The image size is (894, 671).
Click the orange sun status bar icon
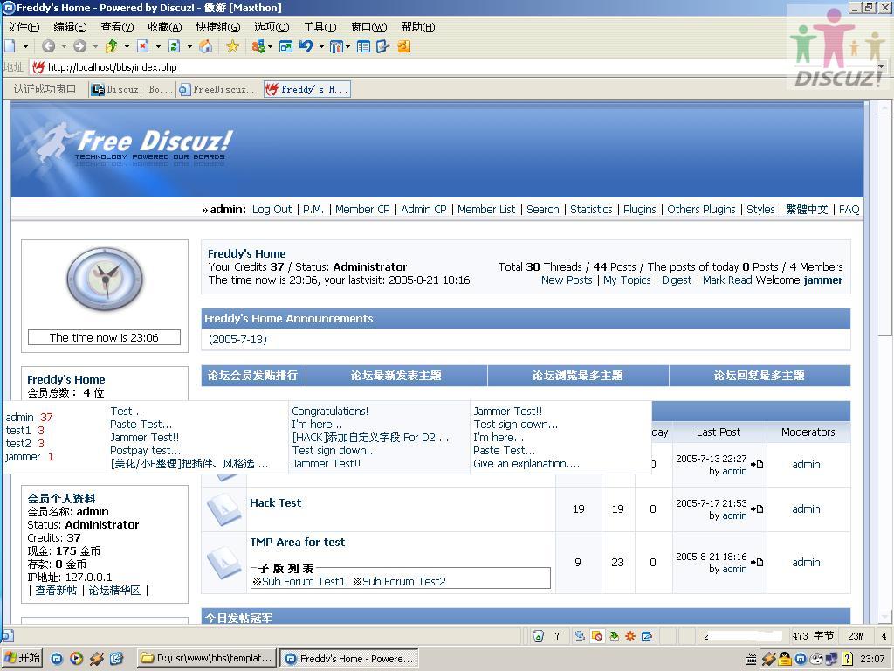tap(630, 636)
